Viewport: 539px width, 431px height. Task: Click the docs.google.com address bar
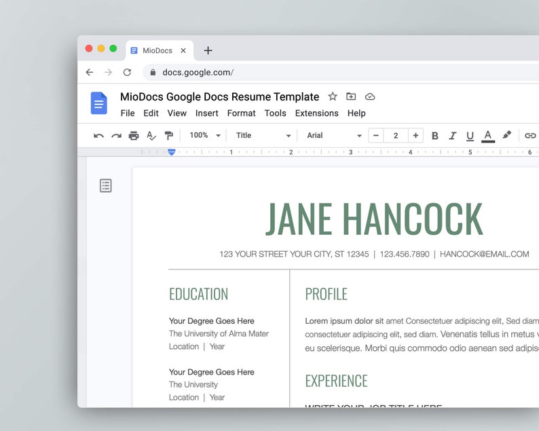coord(340,72)
